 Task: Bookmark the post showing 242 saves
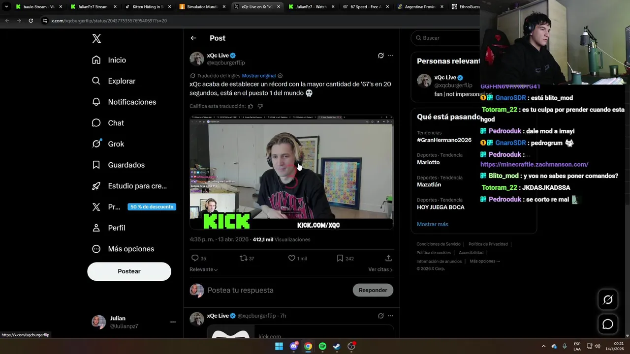click(x=340, y=258)
